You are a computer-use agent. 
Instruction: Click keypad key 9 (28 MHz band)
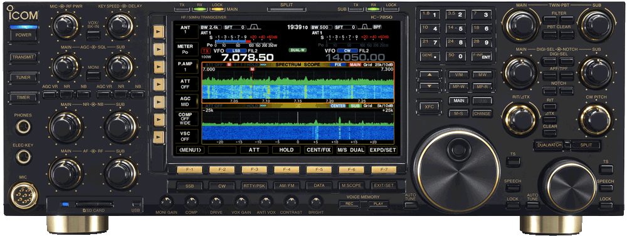481,43
